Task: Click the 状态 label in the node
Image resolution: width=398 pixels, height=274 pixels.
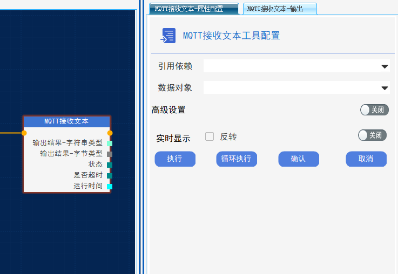Action: click(96, 165)
